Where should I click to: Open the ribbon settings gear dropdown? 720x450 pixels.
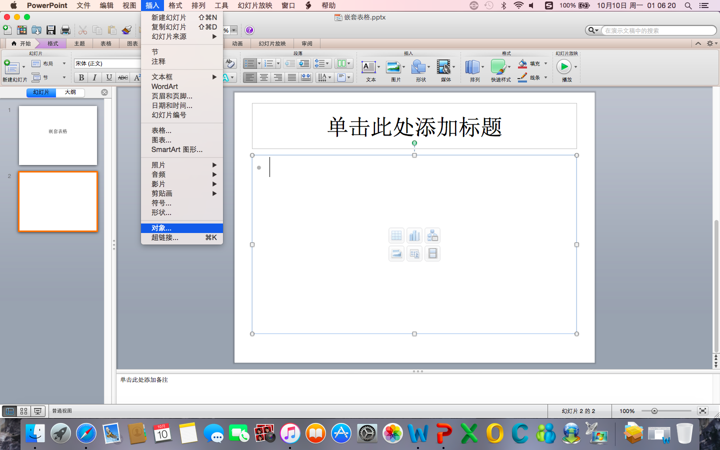[712, 43]
